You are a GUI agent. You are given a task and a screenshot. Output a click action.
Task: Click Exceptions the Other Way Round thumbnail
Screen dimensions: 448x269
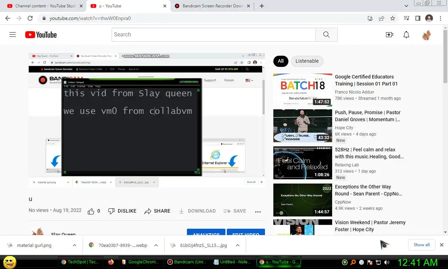303,200
